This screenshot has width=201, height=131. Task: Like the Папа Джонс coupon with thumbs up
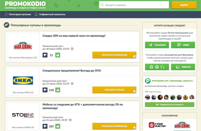point(58,55)
